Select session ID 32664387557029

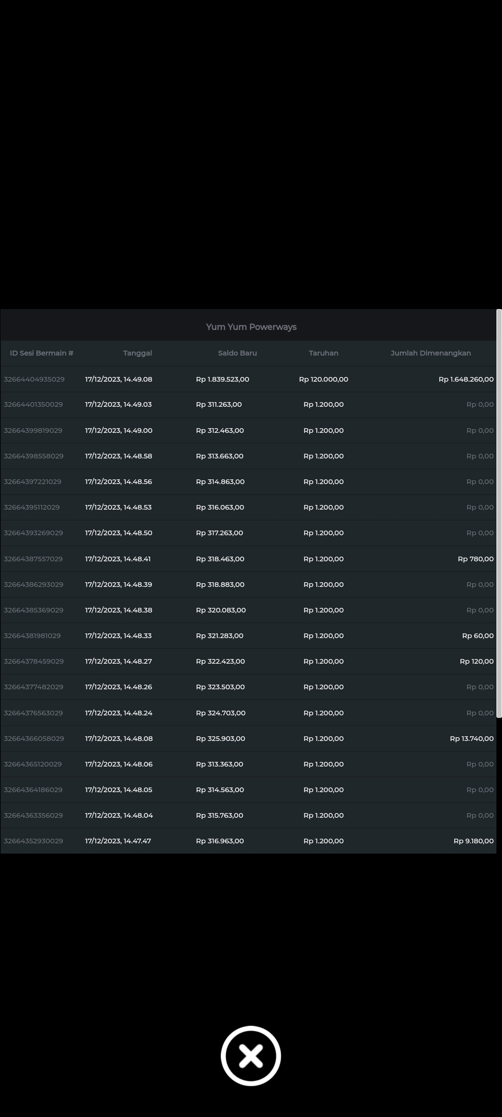pyautogui.click(x=33, y=559)
